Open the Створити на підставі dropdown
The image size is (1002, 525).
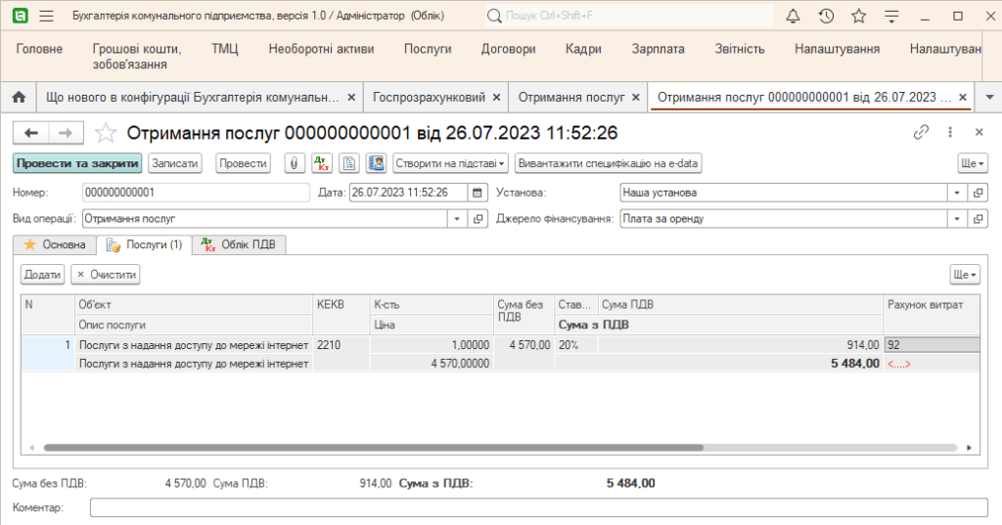tap(450, 163)
